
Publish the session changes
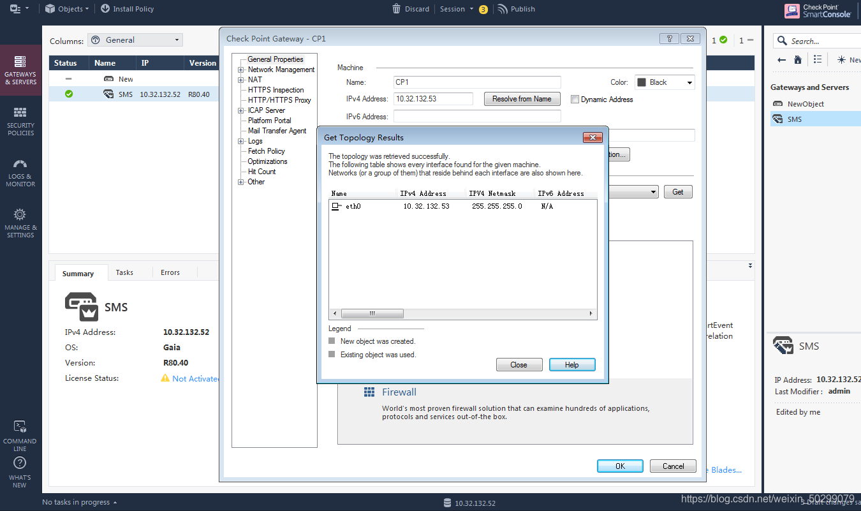(516, 9)
